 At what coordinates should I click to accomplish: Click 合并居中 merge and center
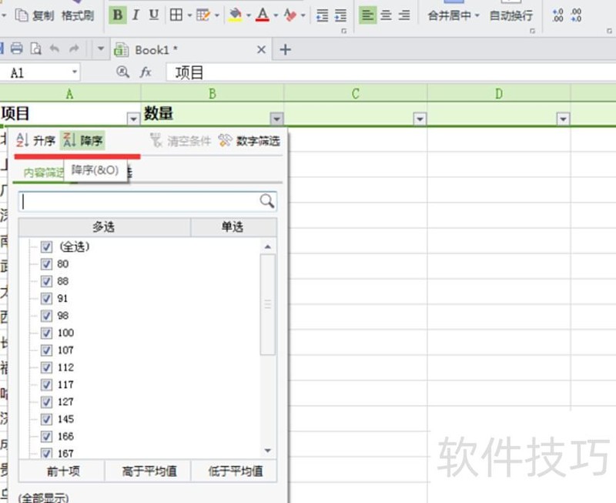tap(449, 15)
